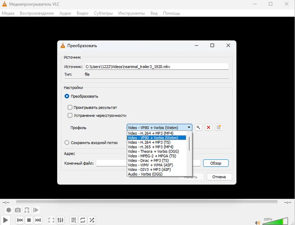Open the Аудио menu
295x225 pixels.
(x=65, y=13)
